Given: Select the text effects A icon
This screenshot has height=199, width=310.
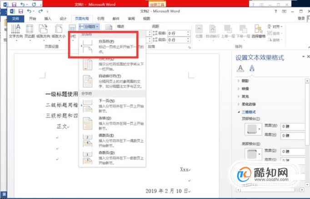Looking at the screenshot, I should coord(252,68).
